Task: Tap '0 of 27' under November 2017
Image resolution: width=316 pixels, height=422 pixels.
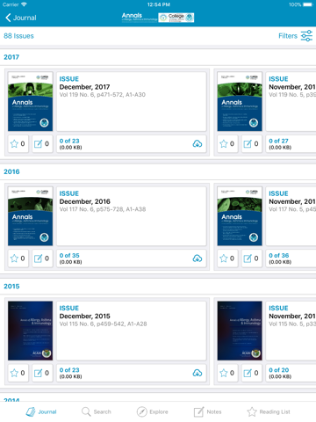Action: point(278,141)
